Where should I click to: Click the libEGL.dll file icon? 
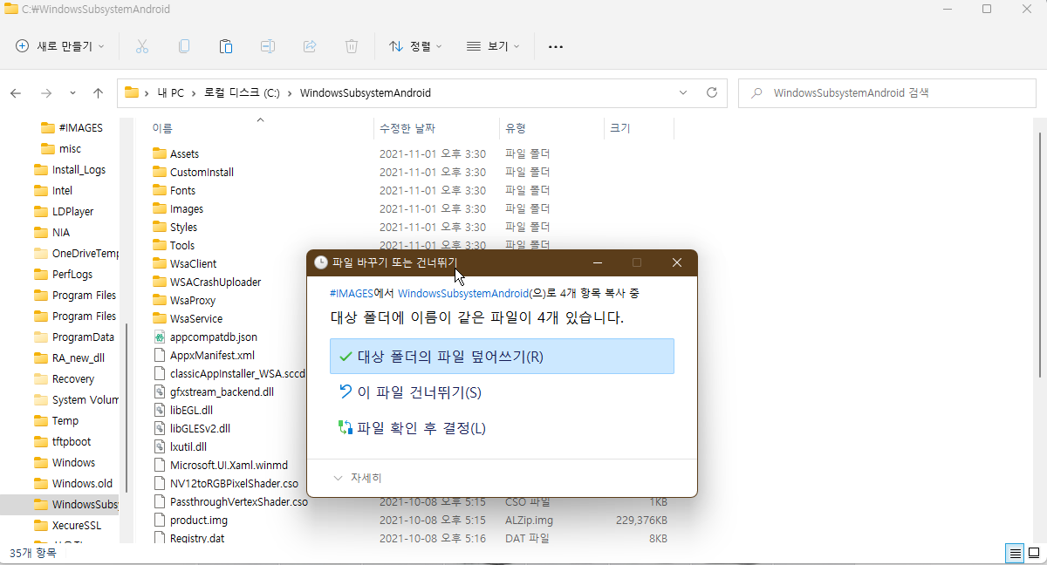point(159,410)
